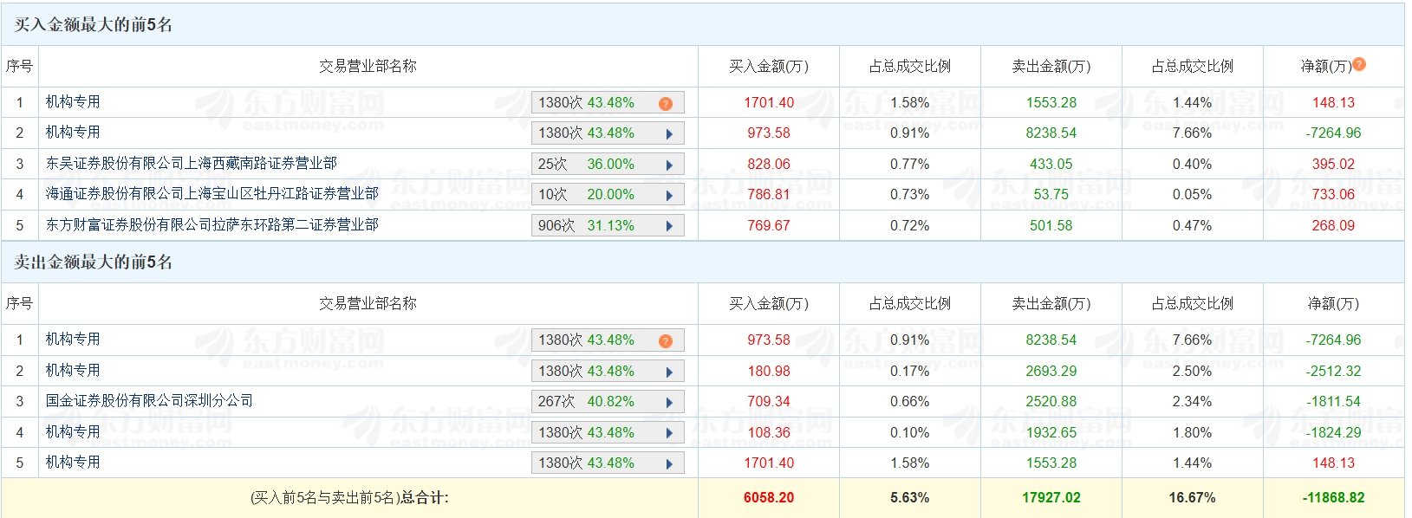Click the 267次 40.82% success-rate box
1412x518 pixels.
(x=608, y=402)
